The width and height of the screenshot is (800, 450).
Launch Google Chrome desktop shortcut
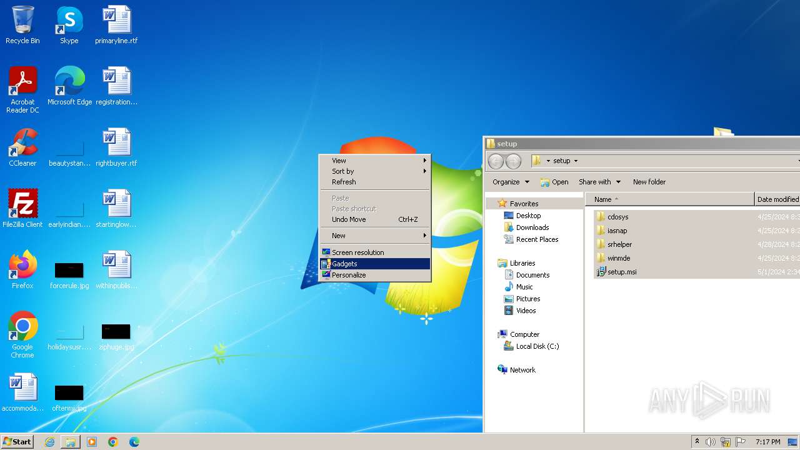click(x=22, y=335)
